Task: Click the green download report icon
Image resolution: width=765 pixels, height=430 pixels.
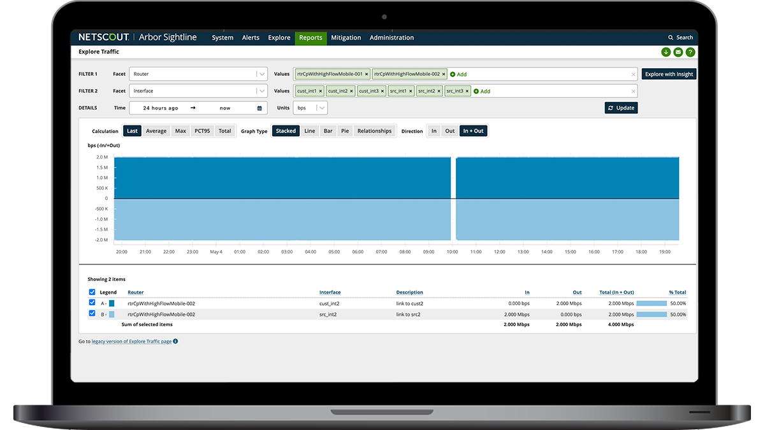Action: coord(666,52)
